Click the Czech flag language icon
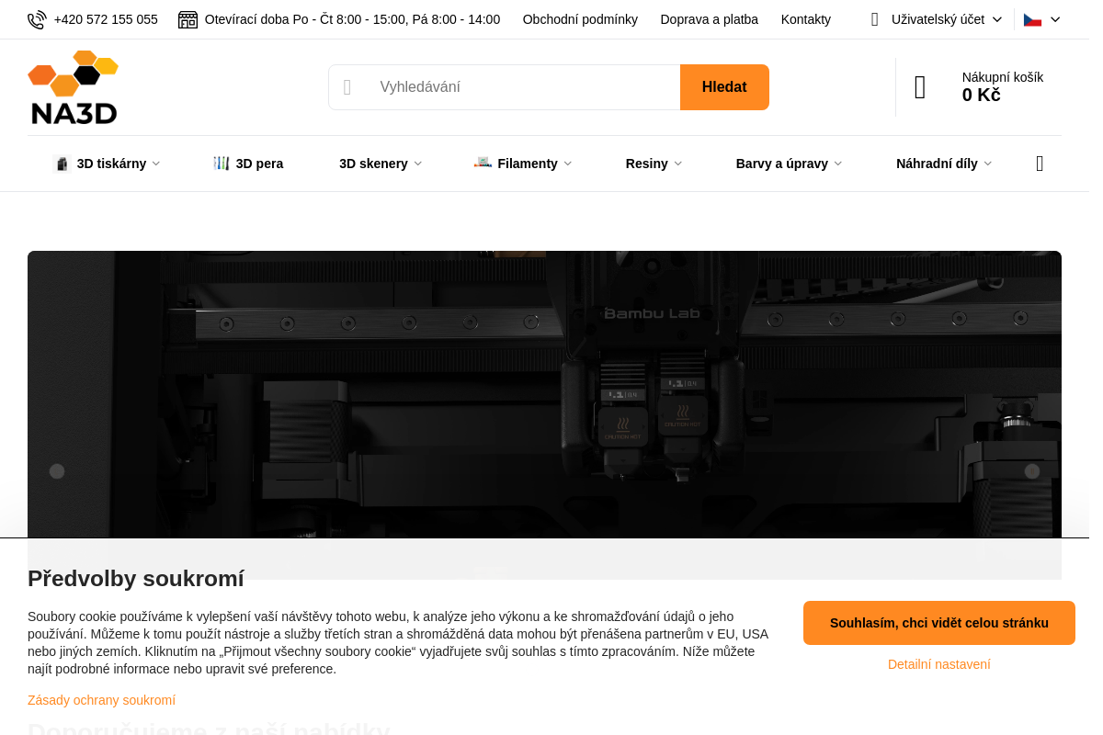Image resolution: width=1103 pixels, height=735 pixels. [x=1032, y=19]
